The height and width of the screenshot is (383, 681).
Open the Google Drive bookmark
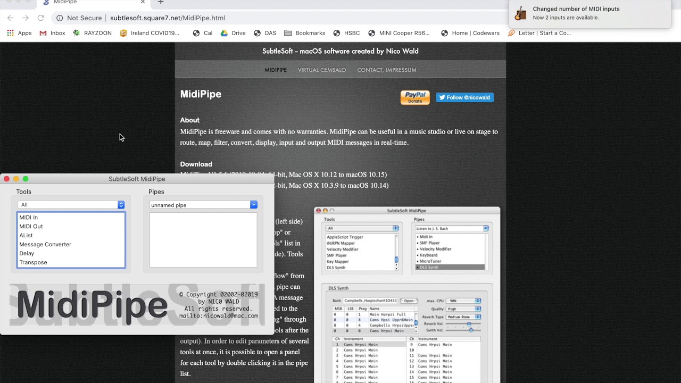click(x=233, y=33)
